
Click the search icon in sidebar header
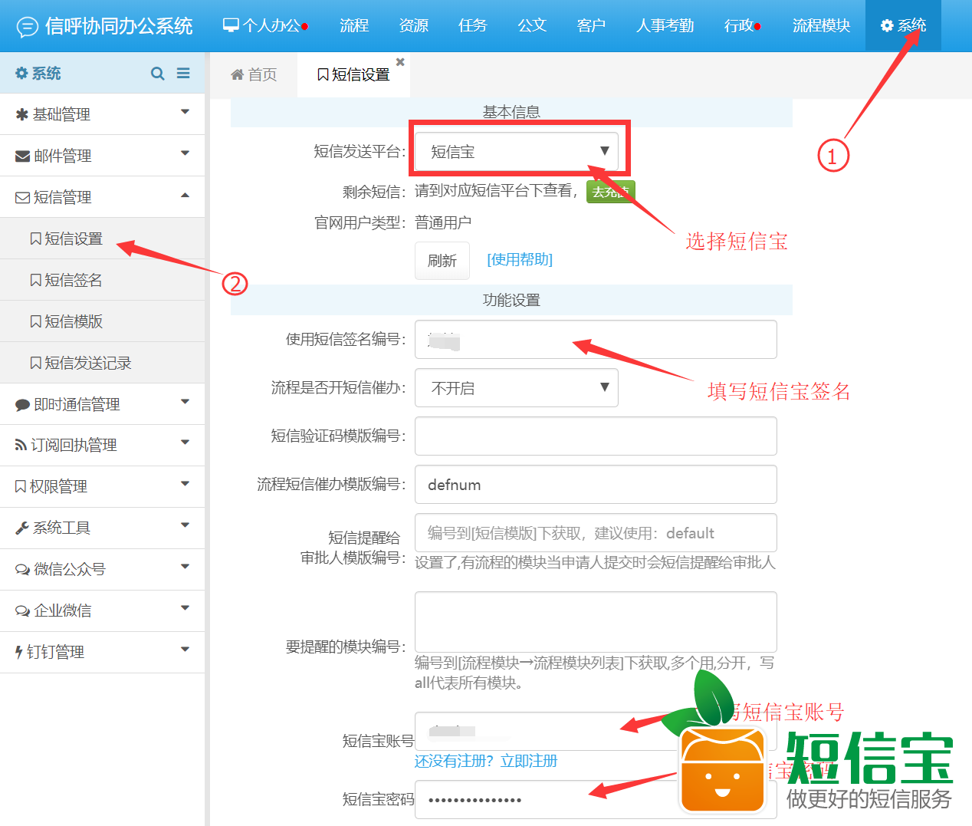pos(157,74)
